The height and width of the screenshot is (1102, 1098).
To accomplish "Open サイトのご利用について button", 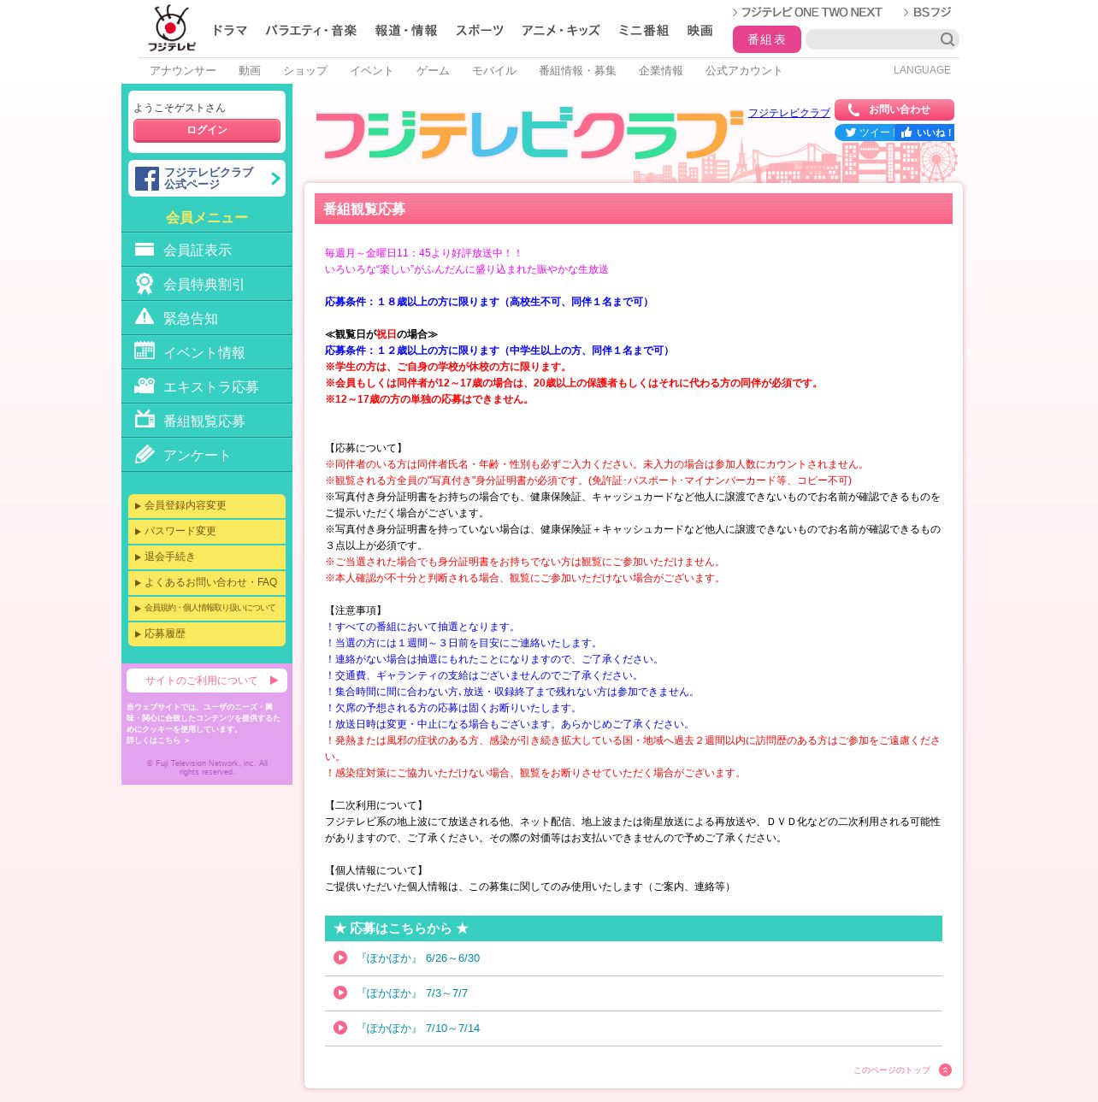I will pyautogui.click(x=207, y=681).
